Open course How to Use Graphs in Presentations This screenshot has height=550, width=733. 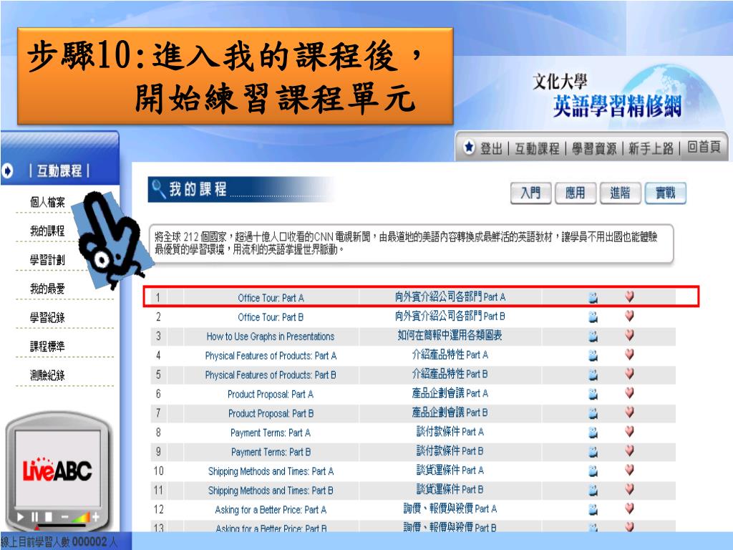271,337
